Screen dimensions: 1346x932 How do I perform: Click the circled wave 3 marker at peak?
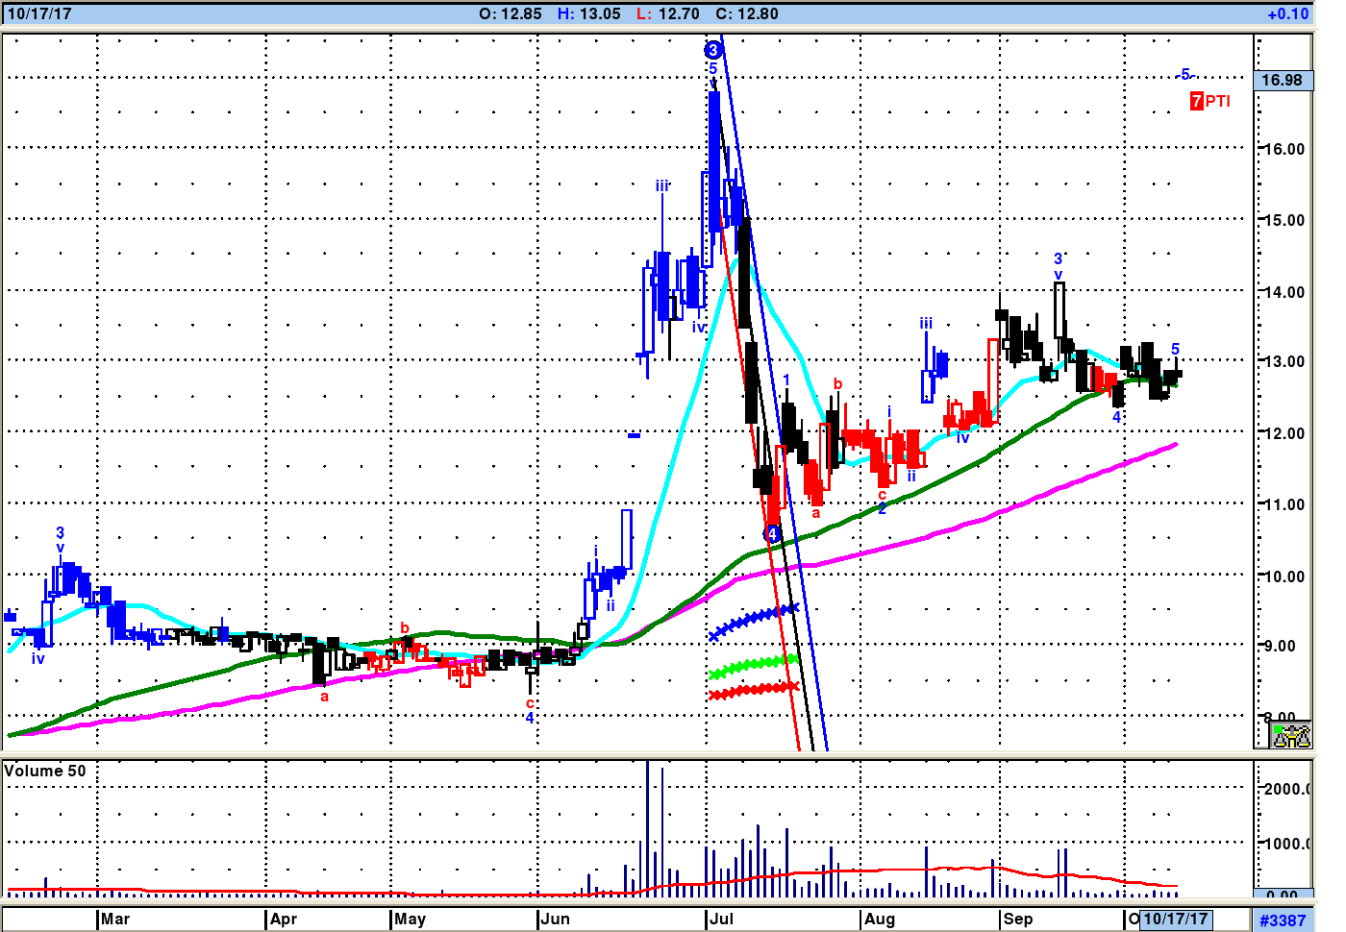coord(712,50)
